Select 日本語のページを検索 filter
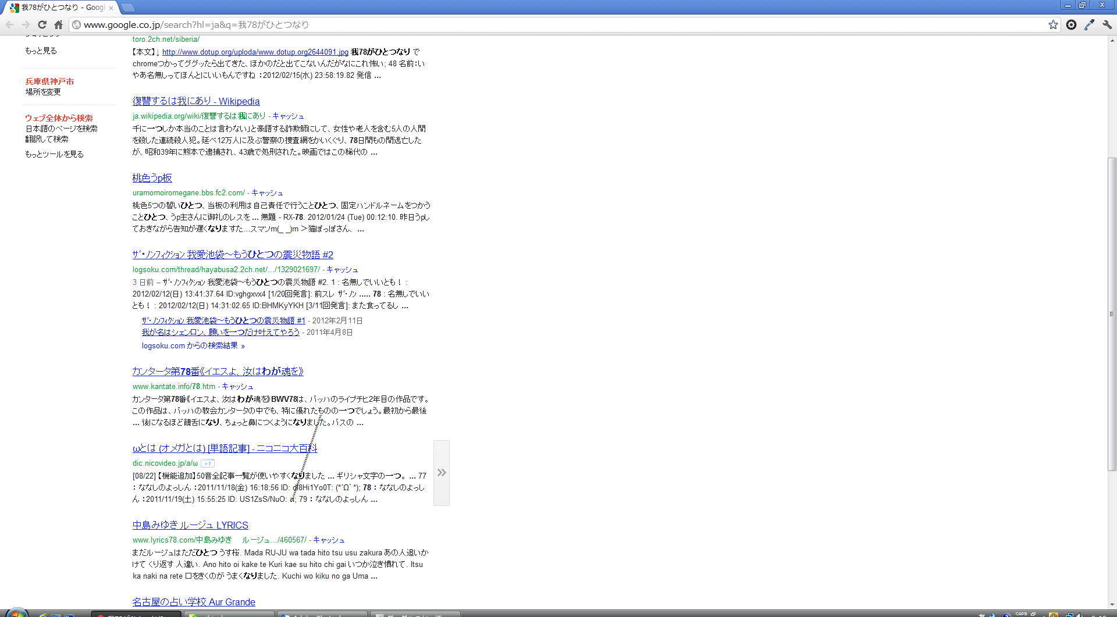The height and width of the screenshot is (617, 1117). tap(61, 129)
